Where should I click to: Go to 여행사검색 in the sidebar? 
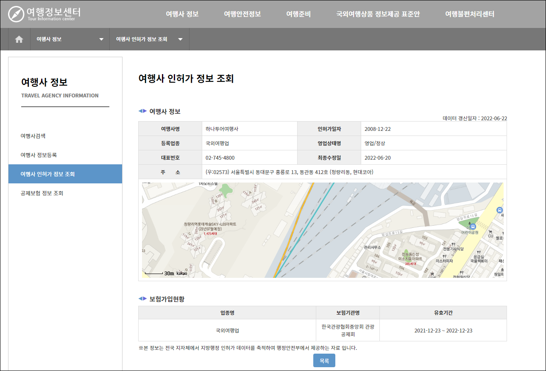click(x=33, y=136)
